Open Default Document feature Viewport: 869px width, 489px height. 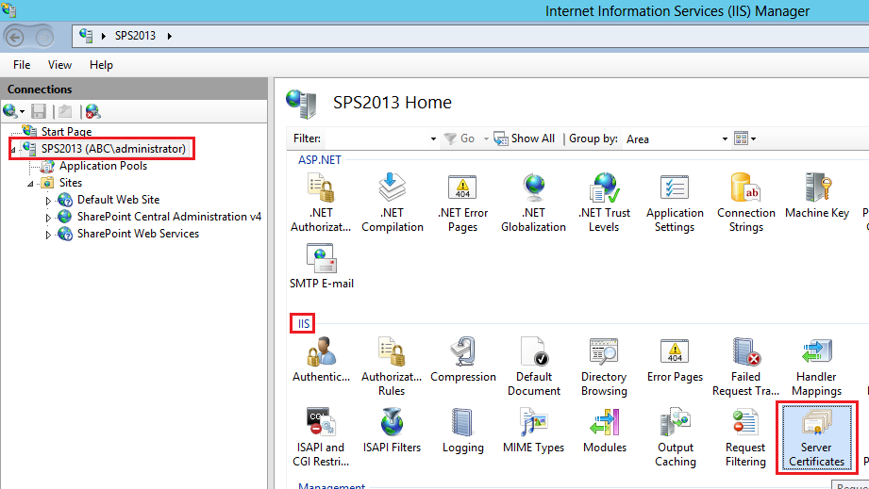click(534, 367)
